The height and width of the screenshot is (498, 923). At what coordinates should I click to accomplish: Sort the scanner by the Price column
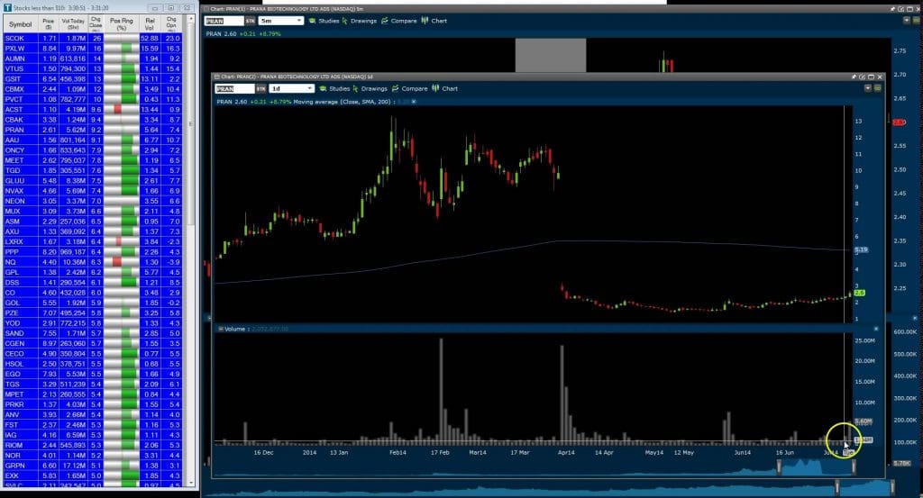coord(49,24)
